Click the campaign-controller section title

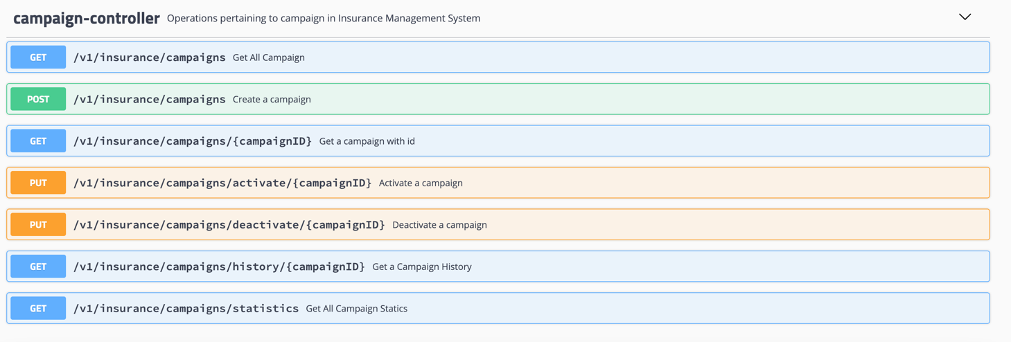(x=87, y=19)
